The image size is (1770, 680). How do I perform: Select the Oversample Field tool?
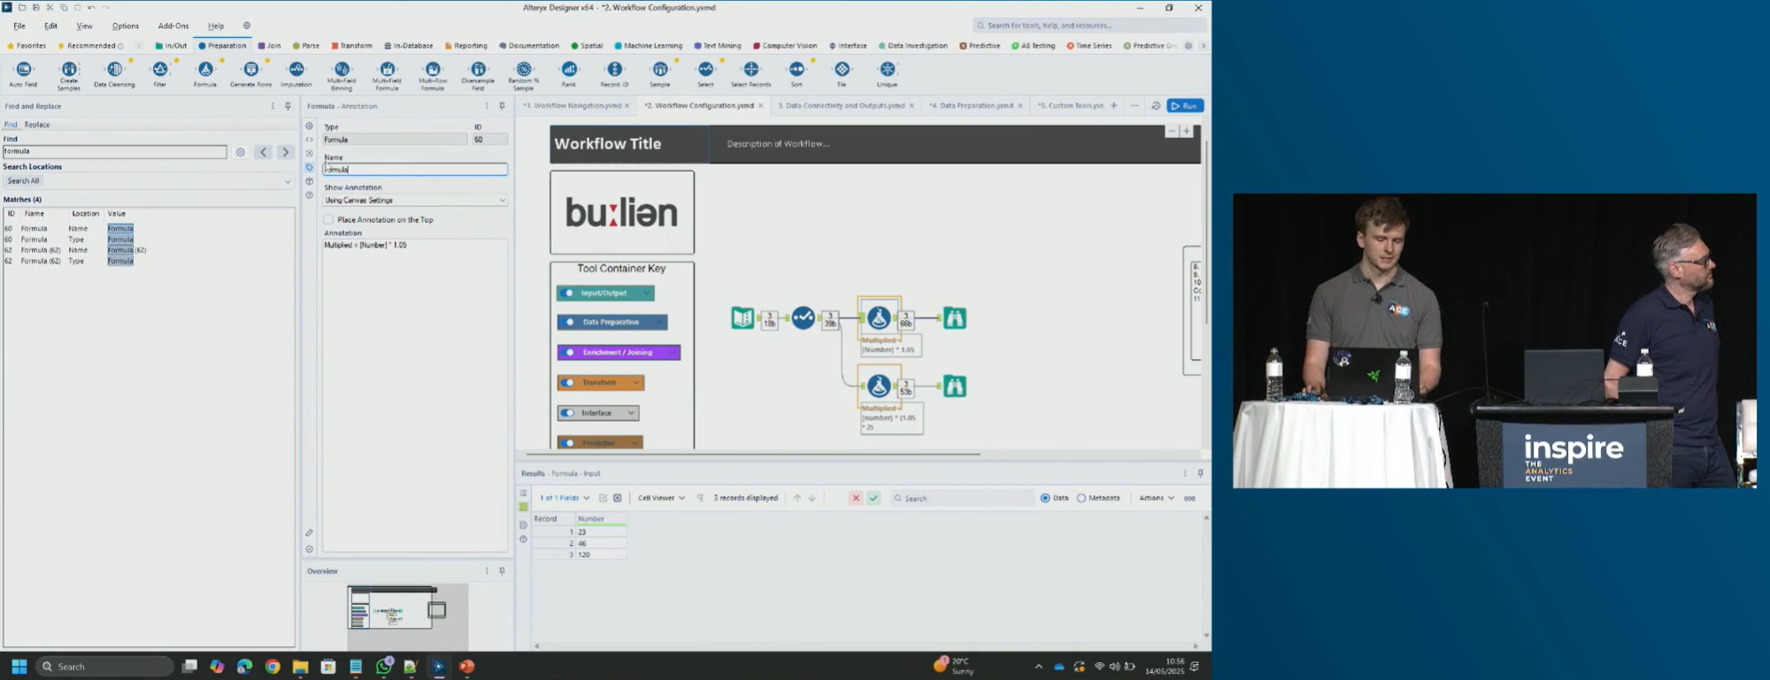point(478,75)
